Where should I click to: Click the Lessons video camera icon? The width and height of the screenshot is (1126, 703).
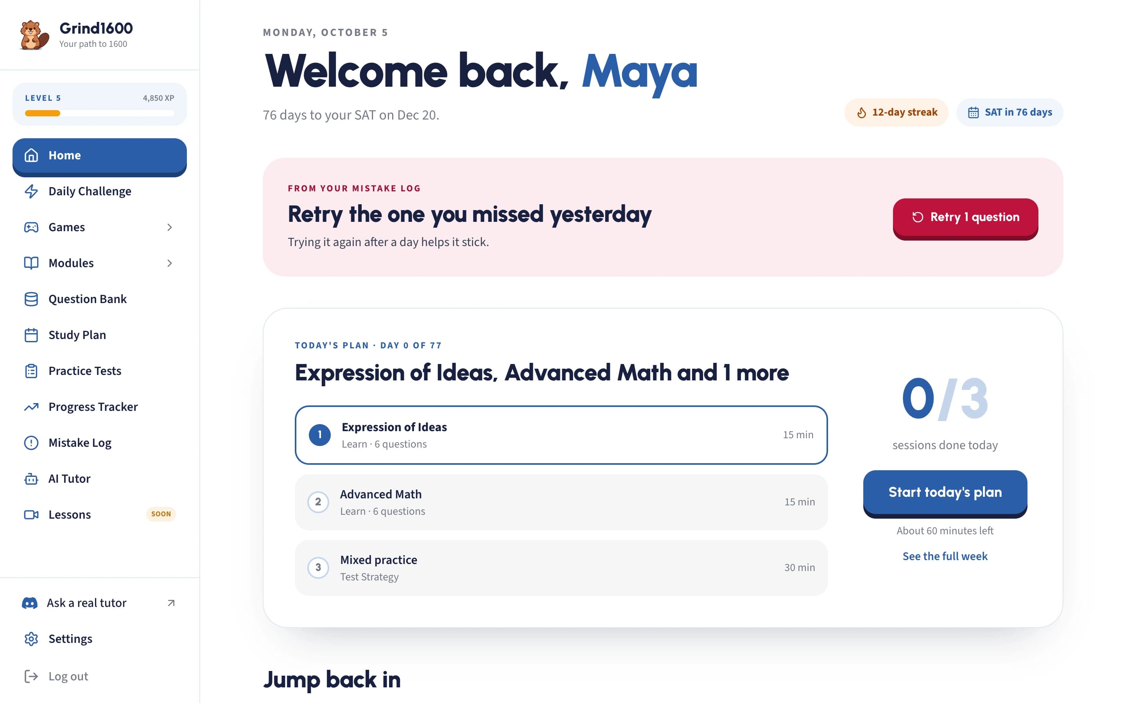(31, 515)
